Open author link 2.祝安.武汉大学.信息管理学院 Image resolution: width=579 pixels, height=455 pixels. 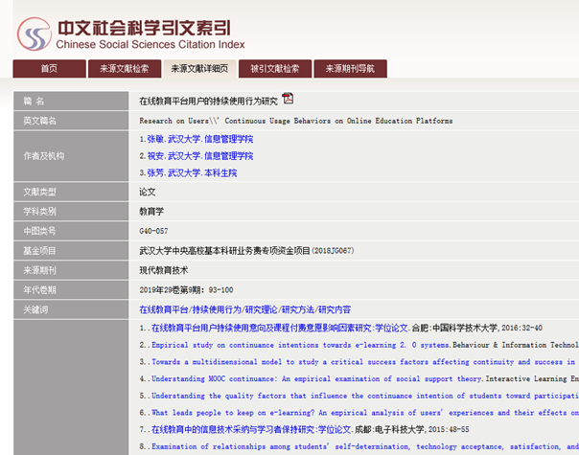tap(197, 156)
